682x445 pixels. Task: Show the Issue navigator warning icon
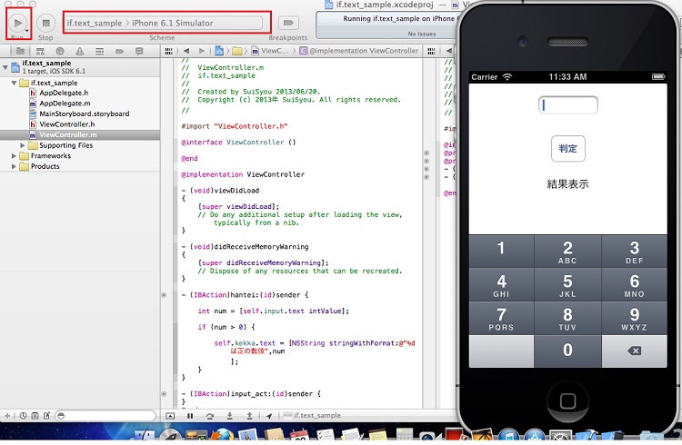click(80, 51)
